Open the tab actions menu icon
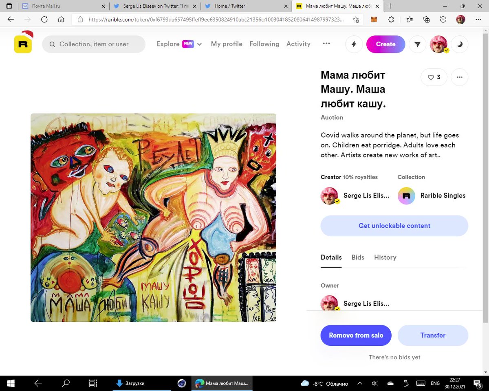The image size is (489, 391). point(9,6)
